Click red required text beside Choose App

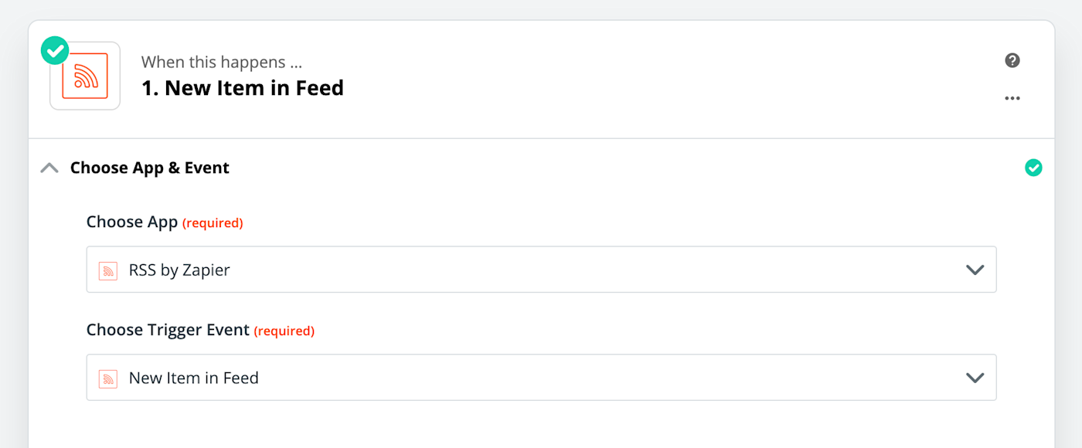tap(213, 223)
